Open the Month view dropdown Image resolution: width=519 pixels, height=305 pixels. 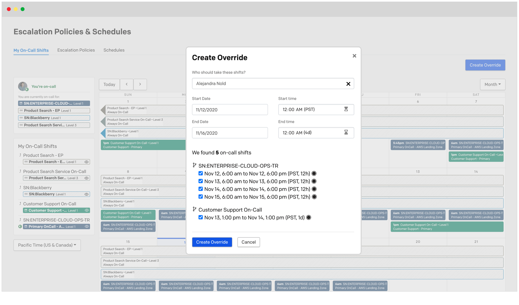pyautogui.click(x=492, y=84)
